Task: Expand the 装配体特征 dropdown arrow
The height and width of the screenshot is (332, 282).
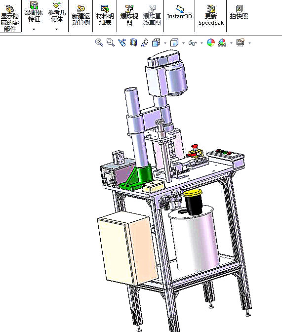Action: coord(34,30)
